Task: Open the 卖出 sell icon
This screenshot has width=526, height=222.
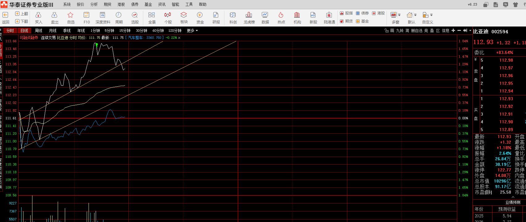Action: pos(54,15)
